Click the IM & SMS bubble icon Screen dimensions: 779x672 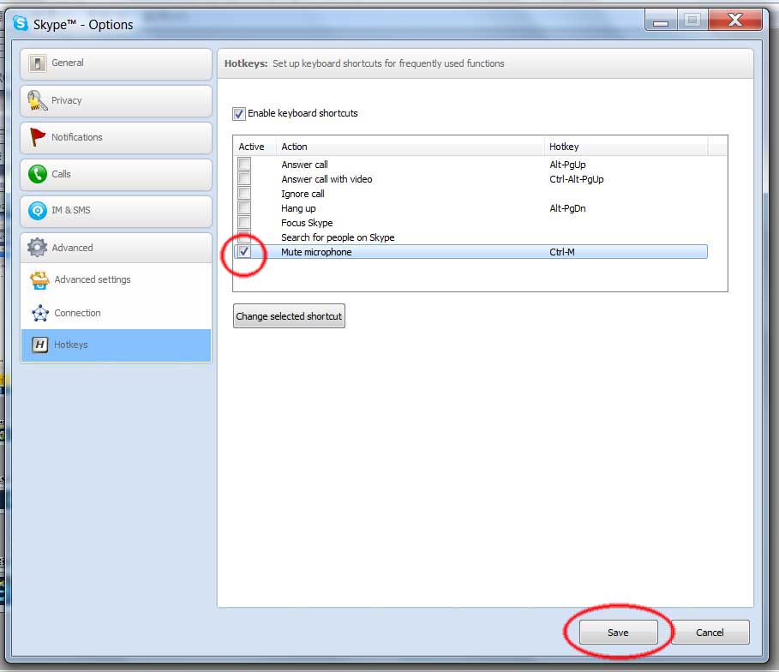tap(37, 211)
